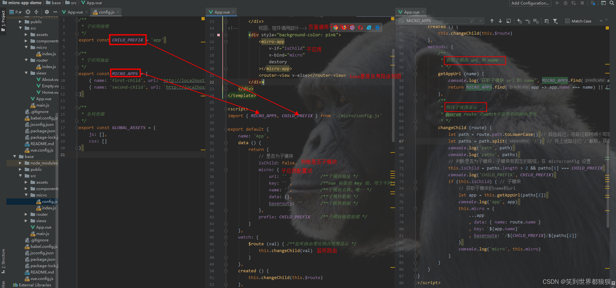Viewport: 616px width, 288px height.
Task: Click Run with Coverage icon
Action: point(574,3)
